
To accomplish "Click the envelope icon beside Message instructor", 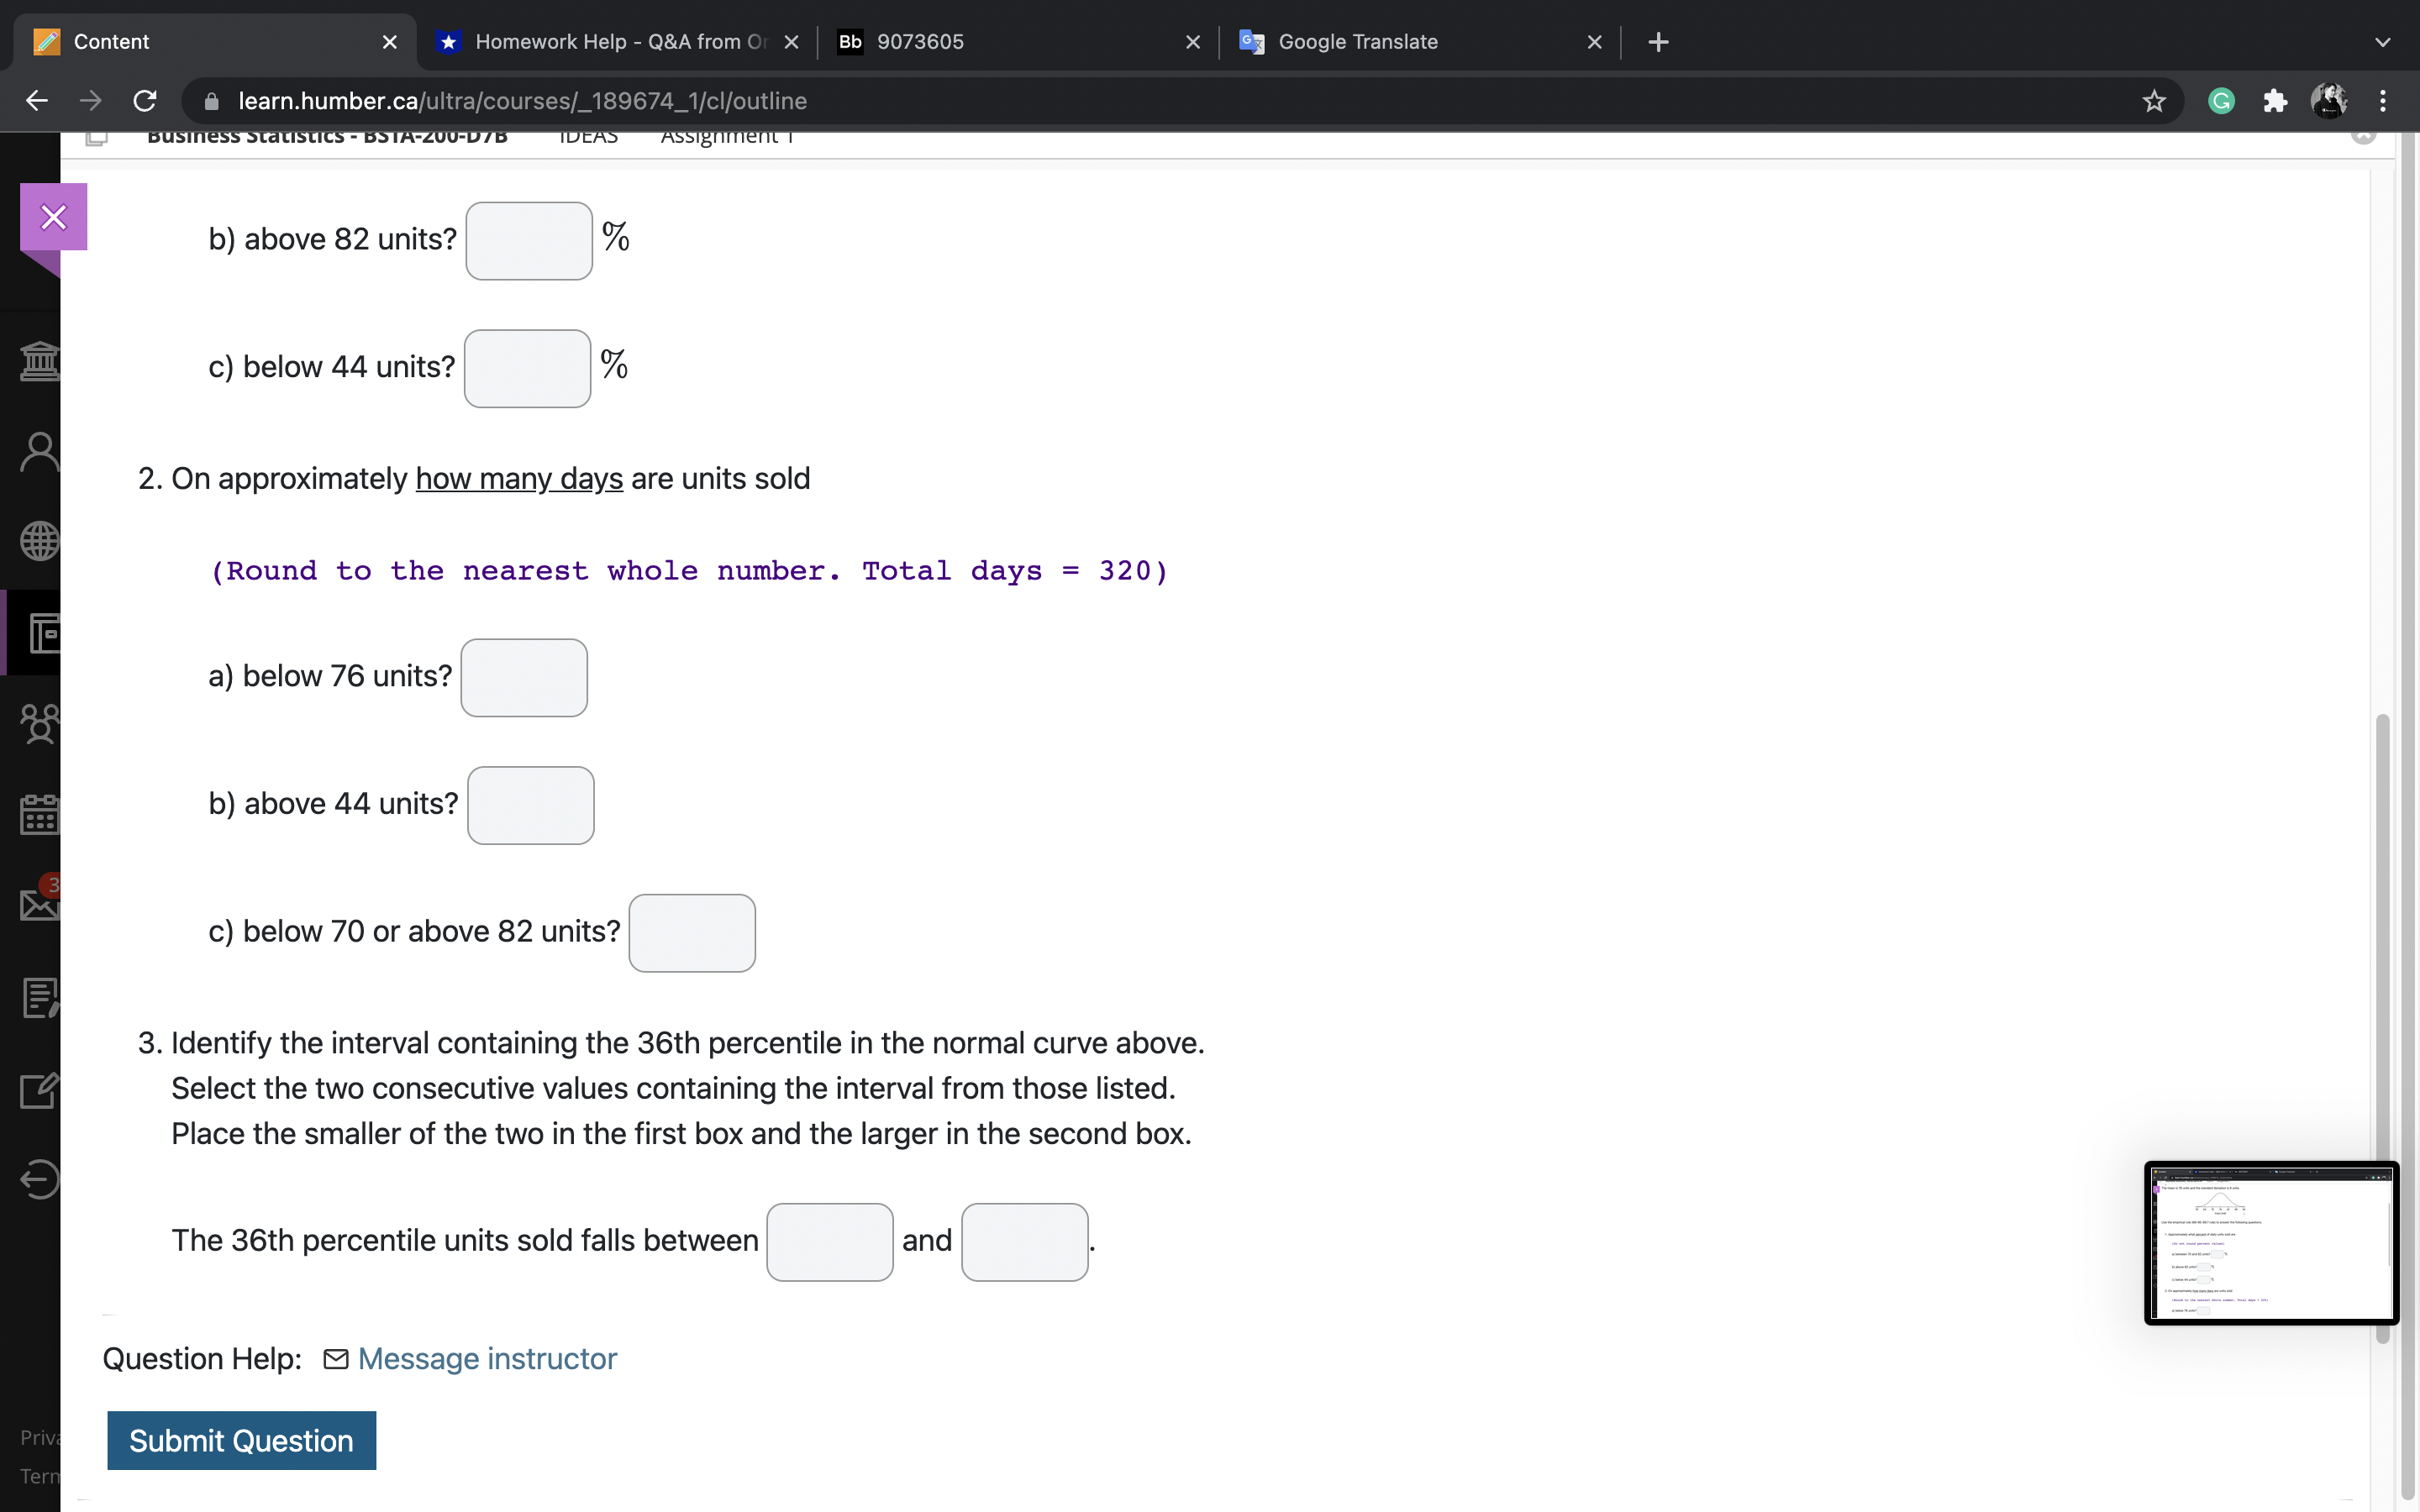I will coord(336,1358).
